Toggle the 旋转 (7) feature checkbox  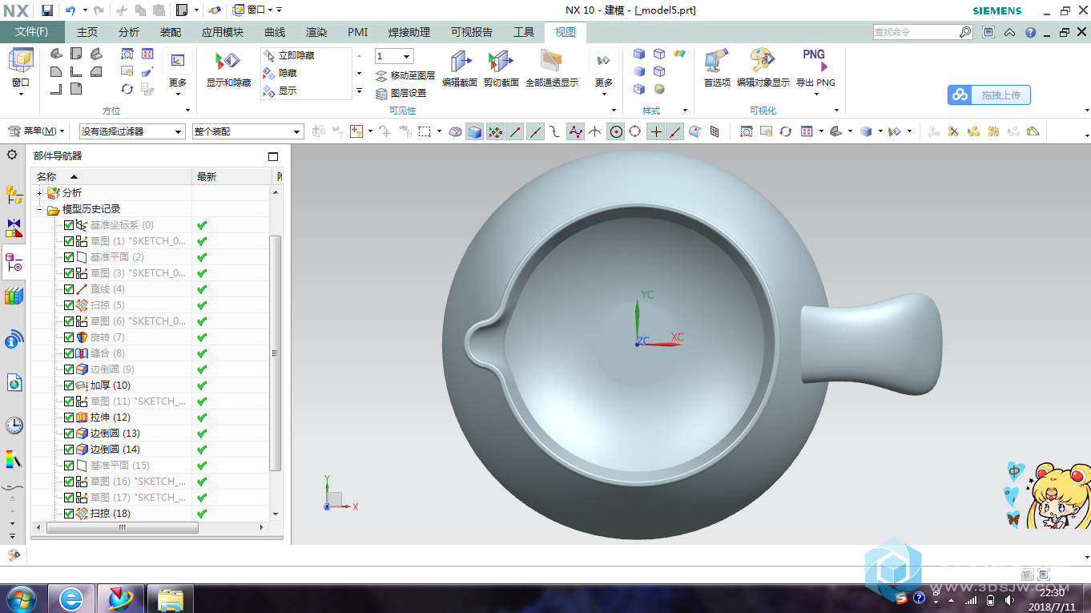(x=69, y=337)
